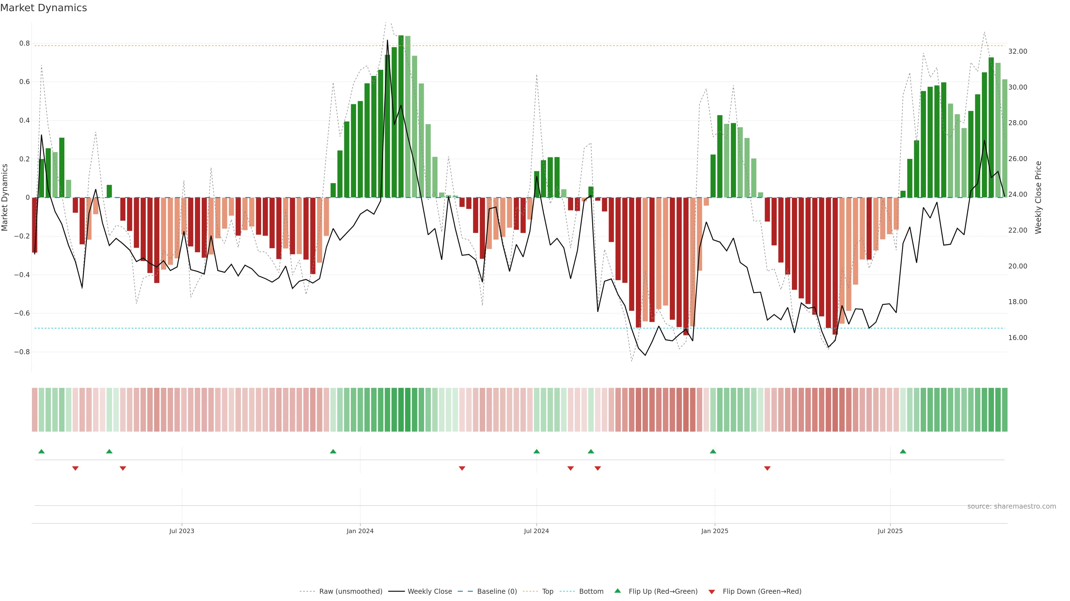The width and height of the screenshot is (1070, 601).
Task: Click the source: sharemaestro.com text
Action: click(1011, 506)
